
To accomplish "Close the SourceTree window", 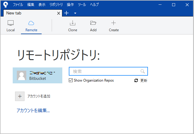I will pyautogui.click(x=187, y=5).
